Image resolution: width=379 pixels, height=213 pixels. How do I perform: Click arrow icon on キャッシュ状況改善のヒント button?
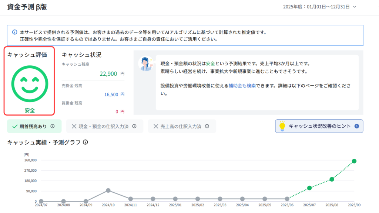pyautogui.click(x=357, y=126)
